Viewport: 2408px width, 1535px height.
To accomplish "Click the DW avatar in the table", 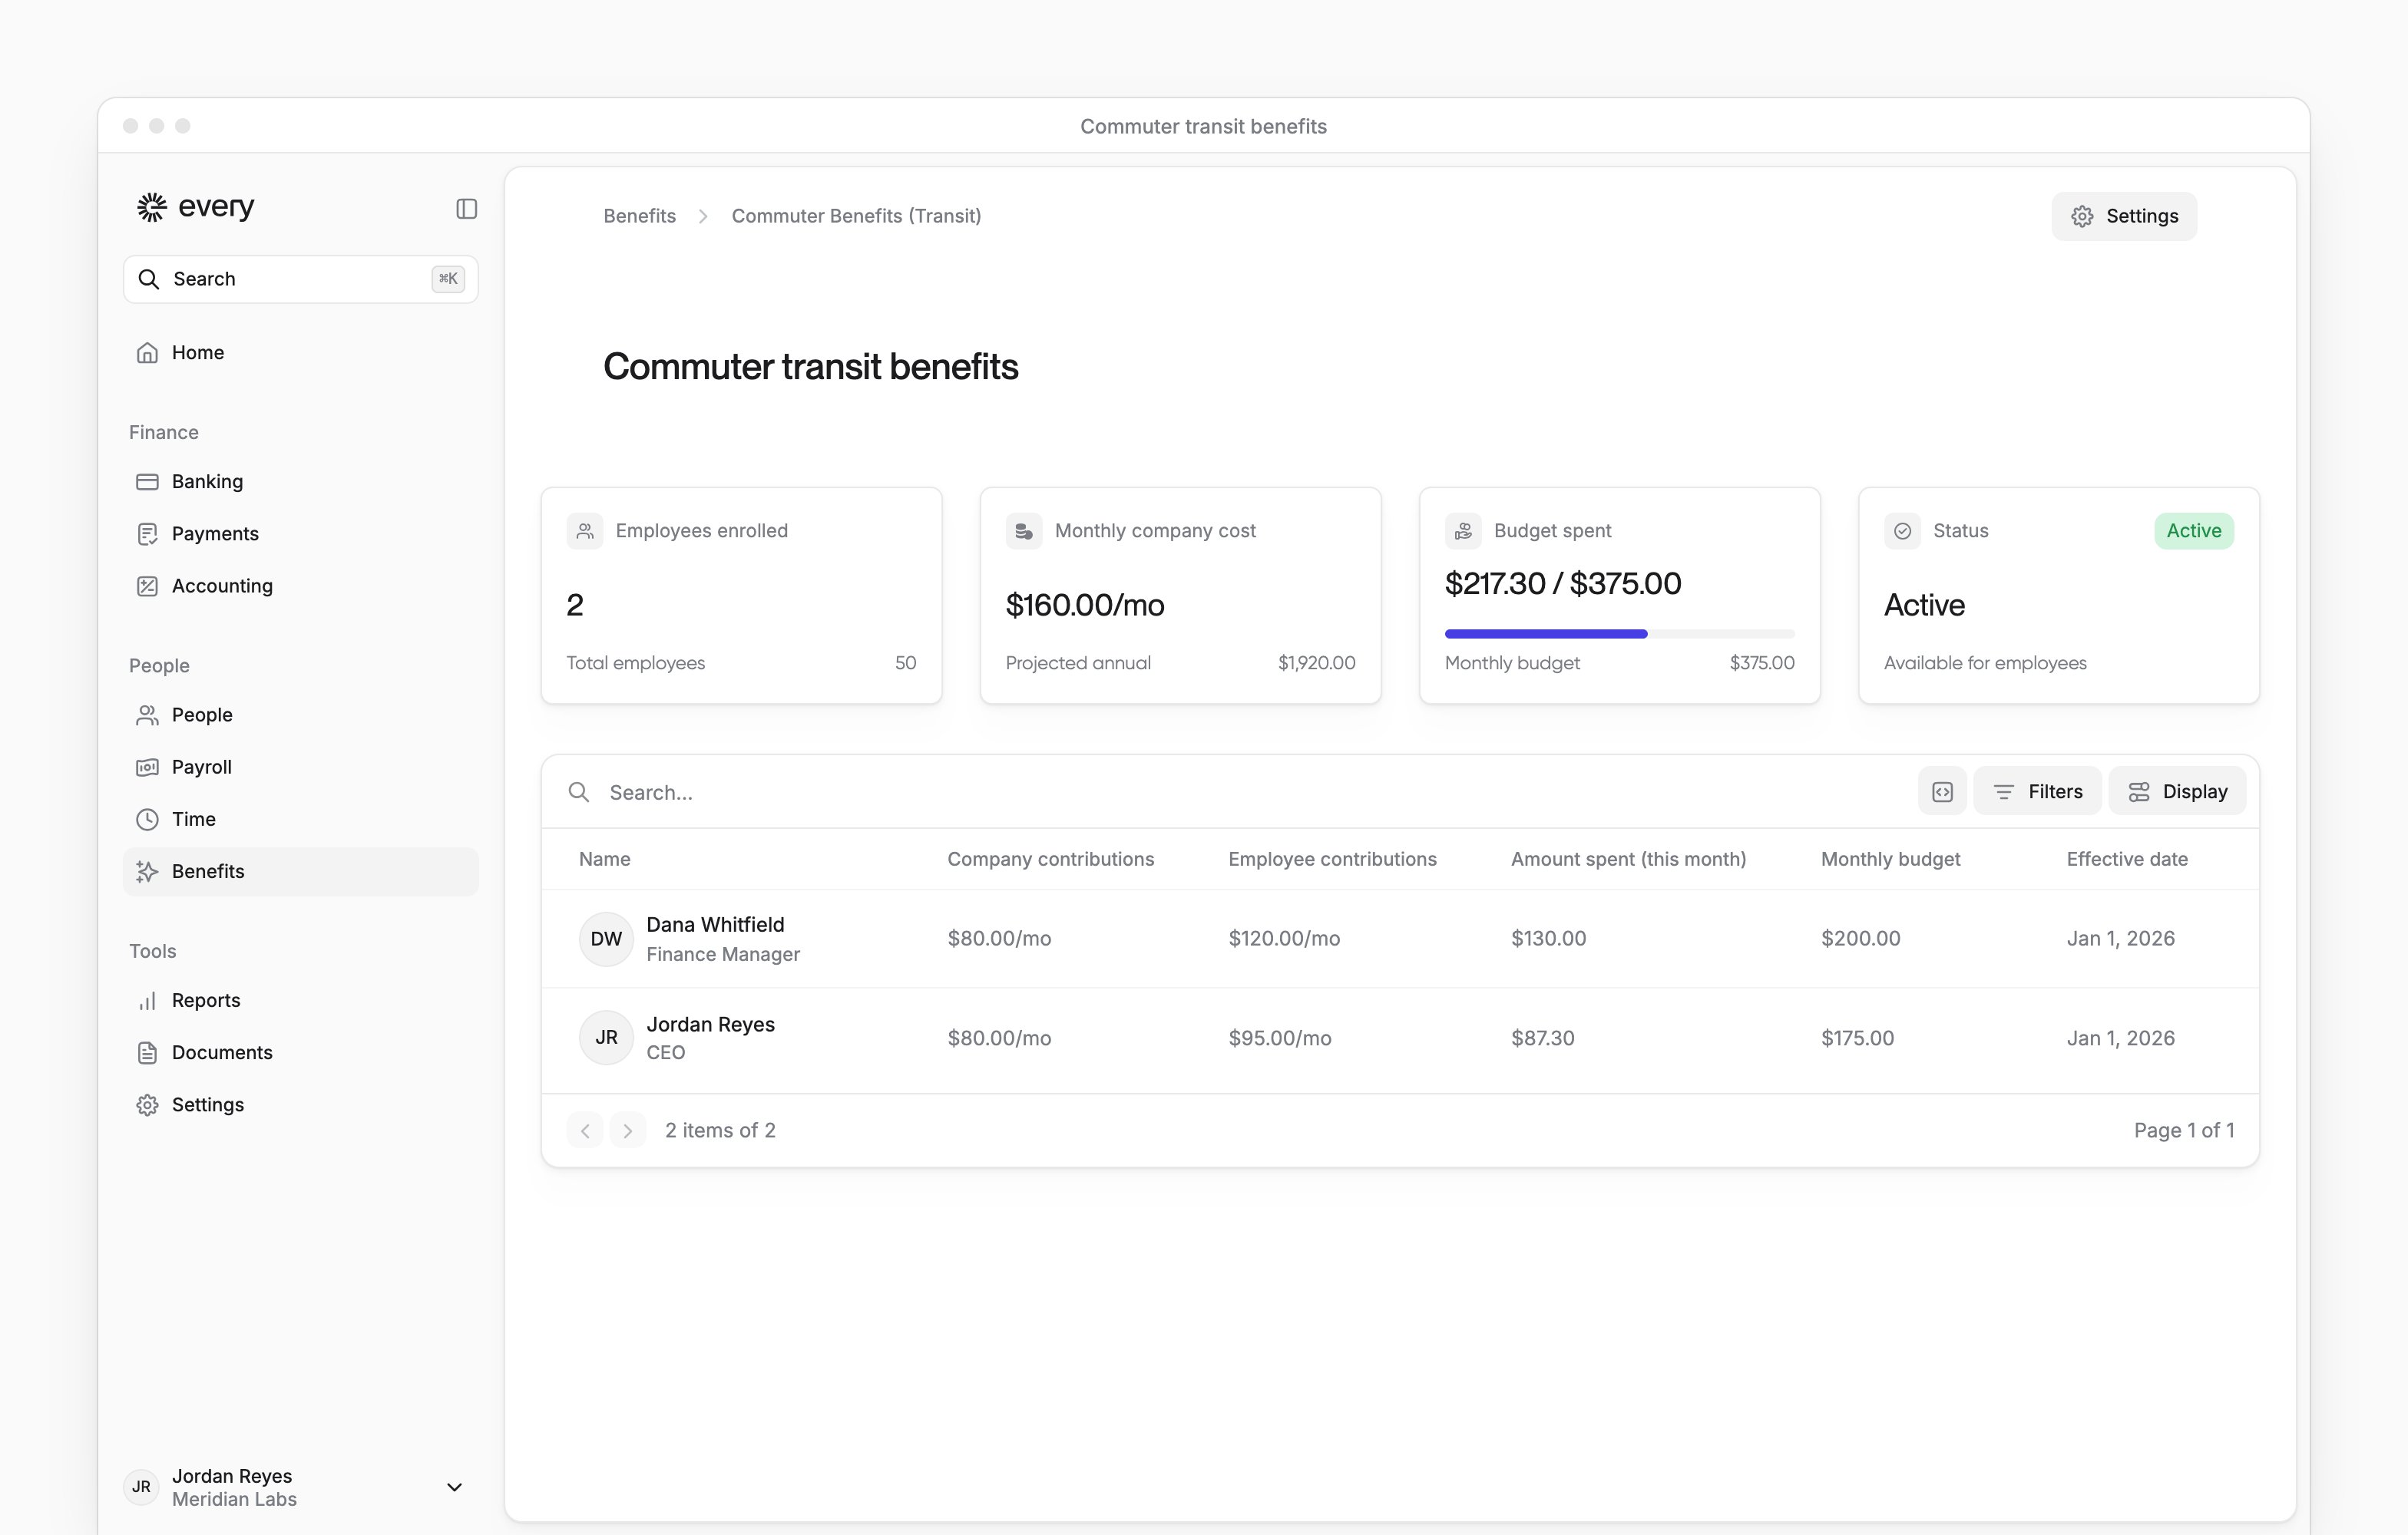I will (606, 939).
